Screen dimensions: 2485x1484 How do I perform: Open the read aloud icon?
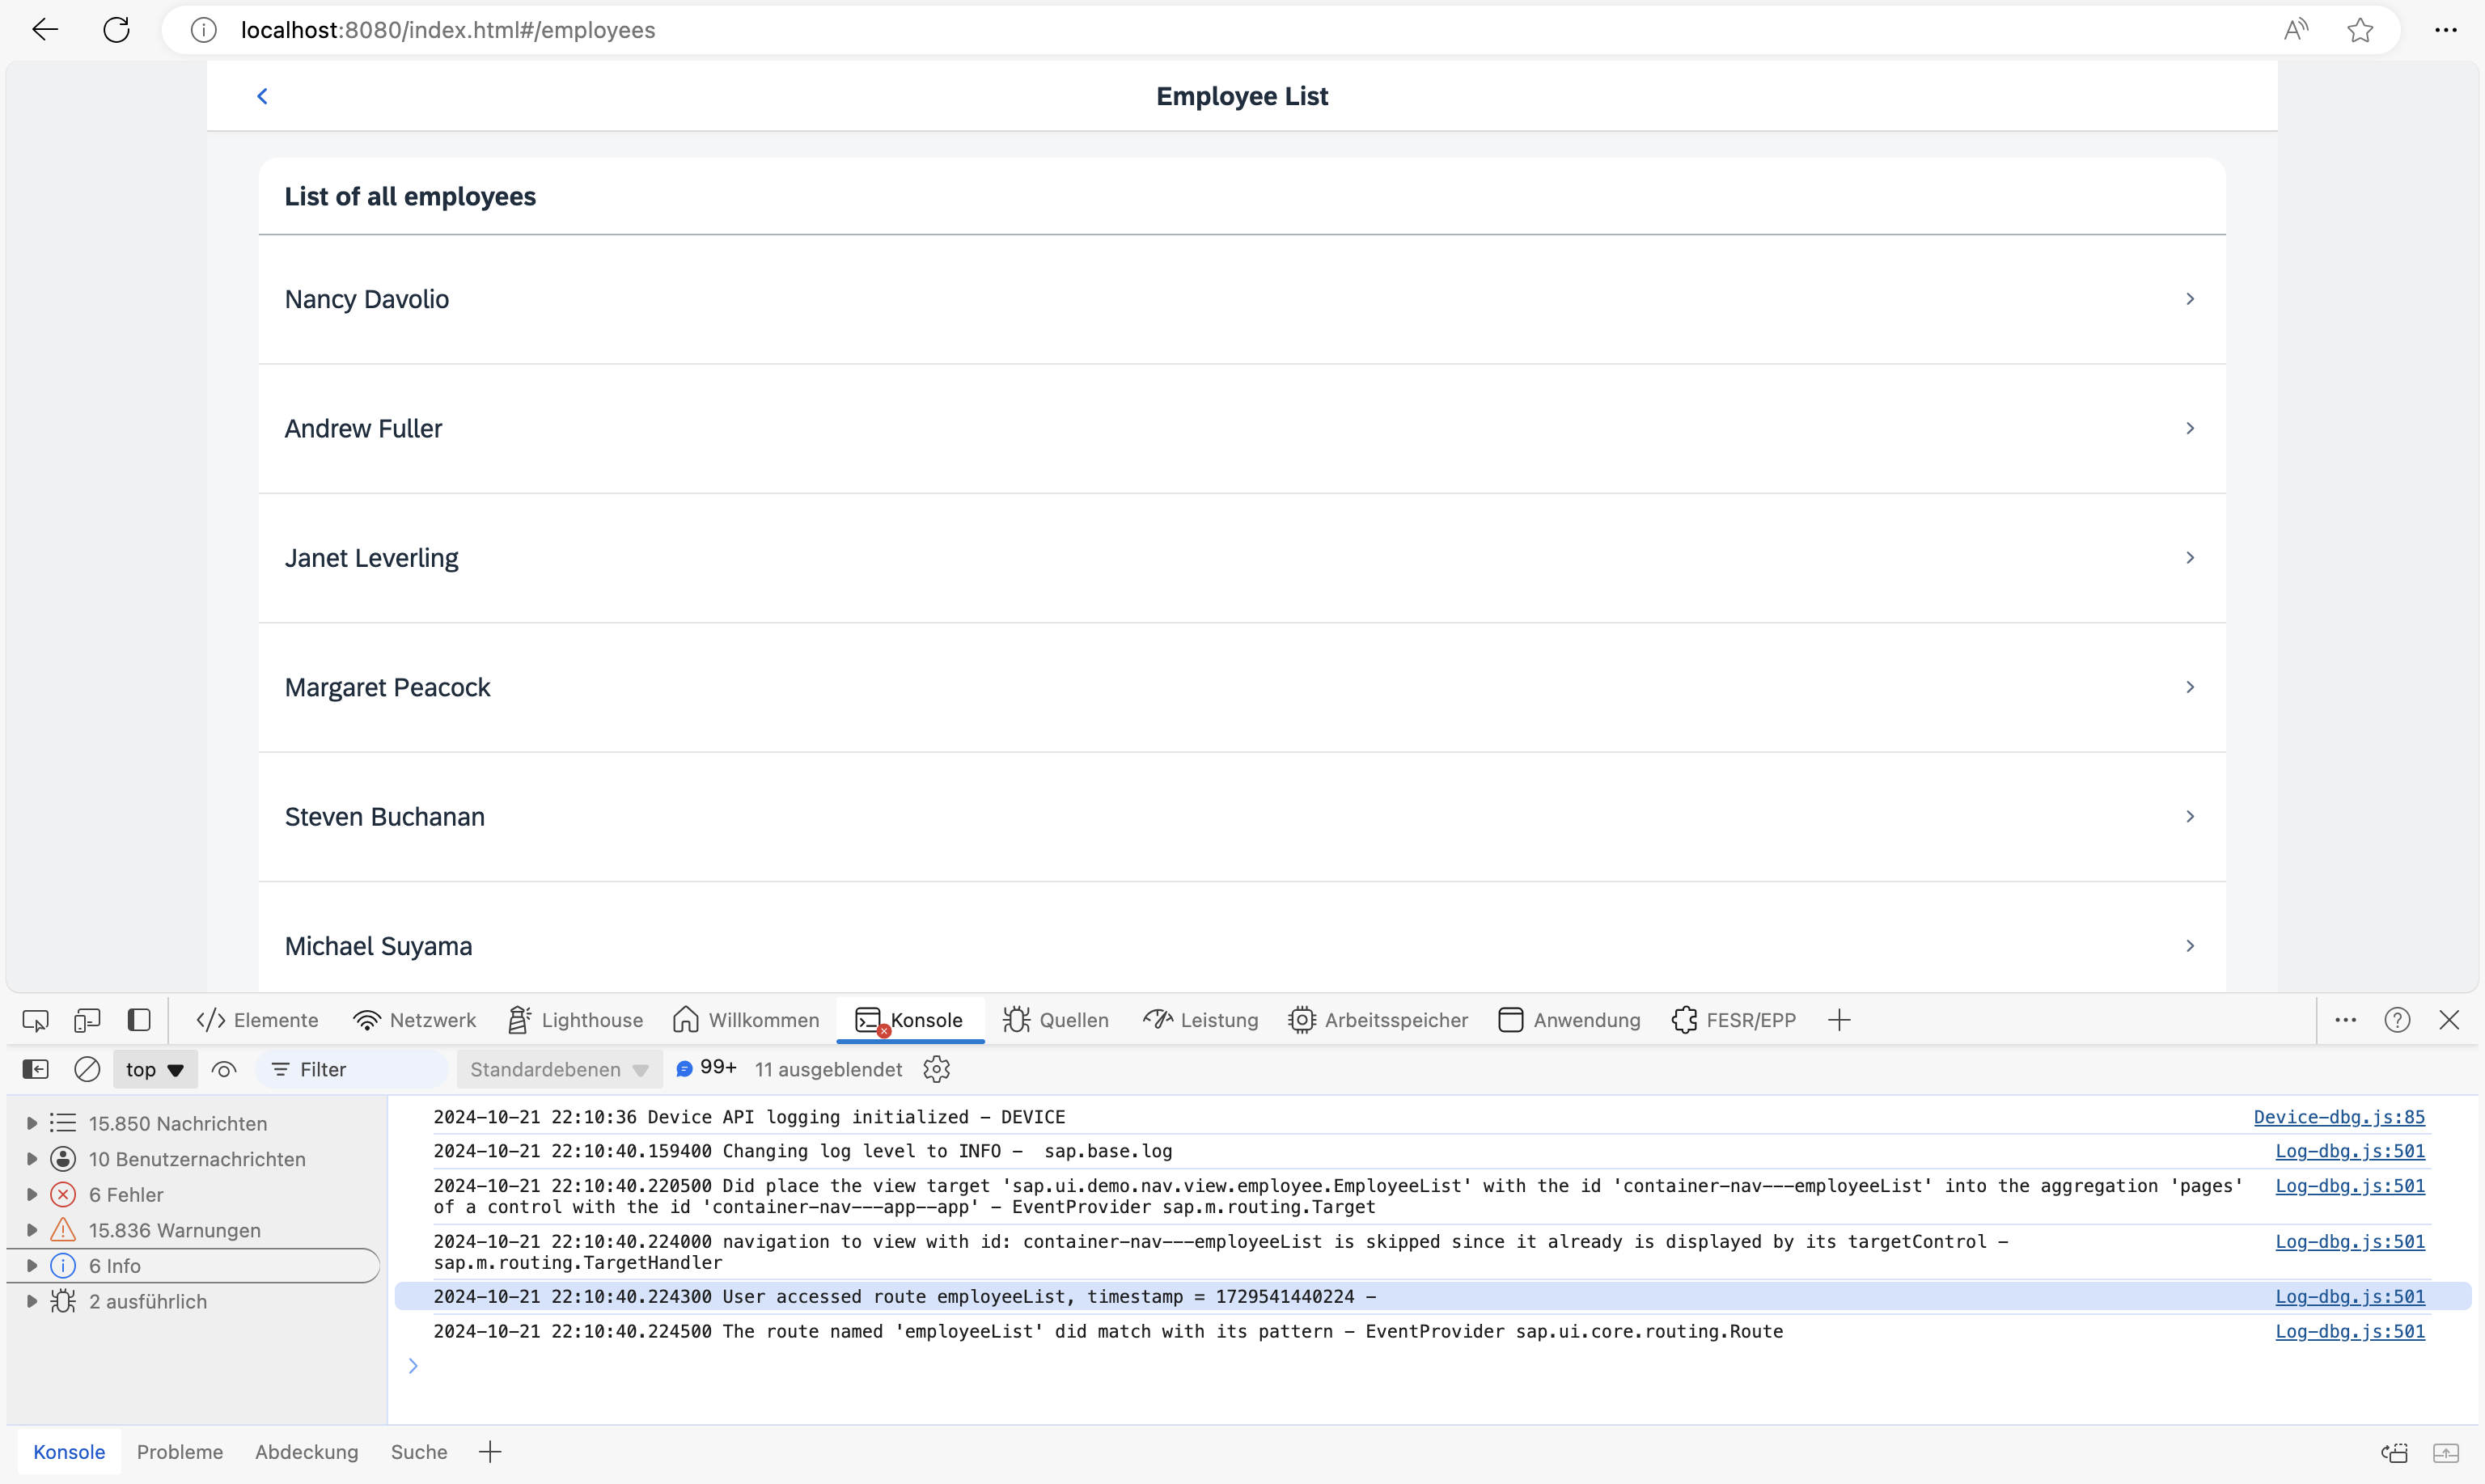click(2296, 30)
